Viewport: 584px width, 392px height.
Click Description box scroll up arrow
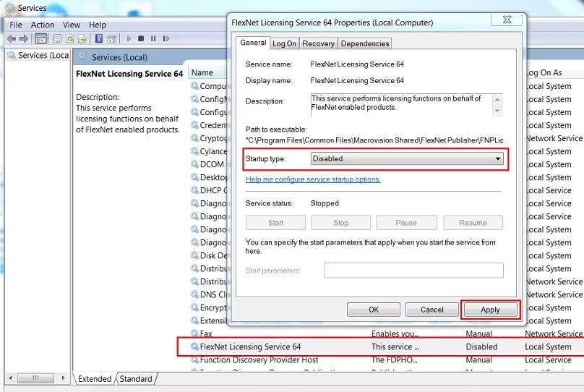[x=497, y=100]
